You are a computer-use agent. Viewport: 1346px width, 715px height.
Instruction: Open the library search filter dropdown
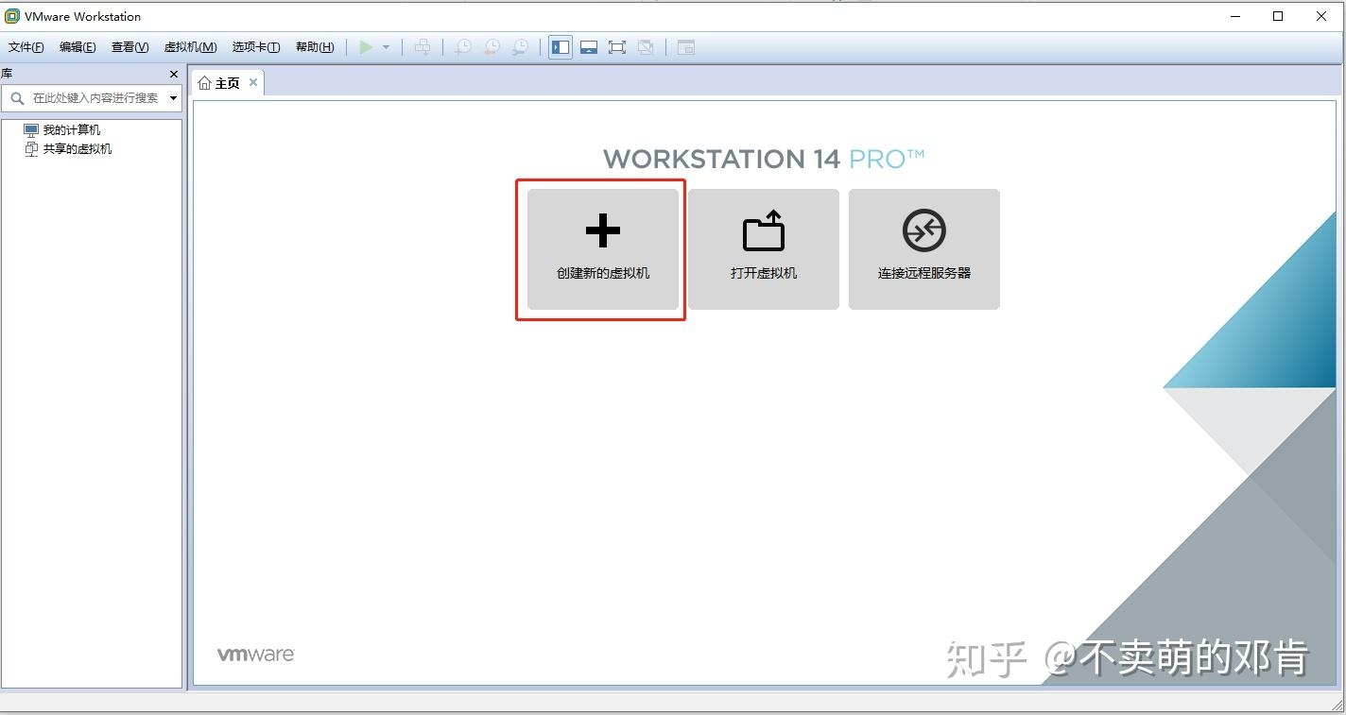pos(172,97)
